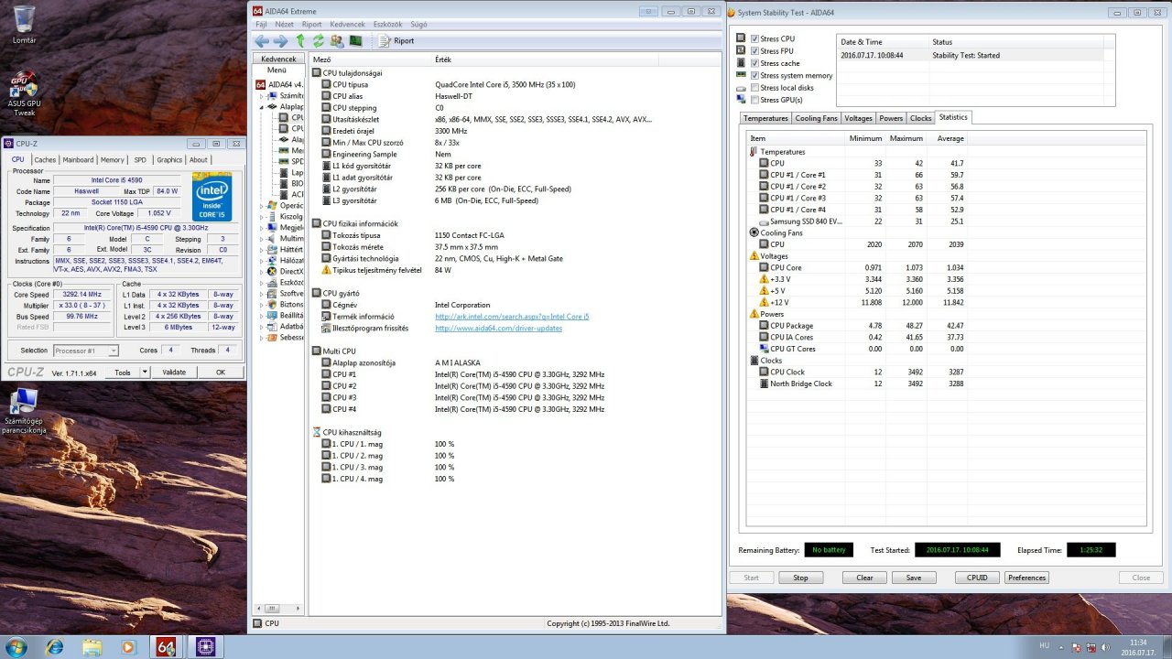Expand the Számít... node in AIDA64 tree

click(261, 95)
